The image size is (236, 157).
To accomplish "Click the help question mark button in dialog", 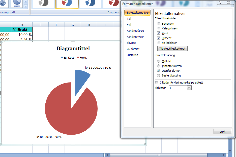I will 220,3.
